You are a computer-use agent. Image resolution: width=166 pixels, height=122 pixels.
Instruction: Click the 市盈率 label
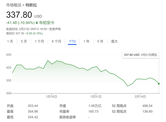pyautogui.click(x=64, y=112)
